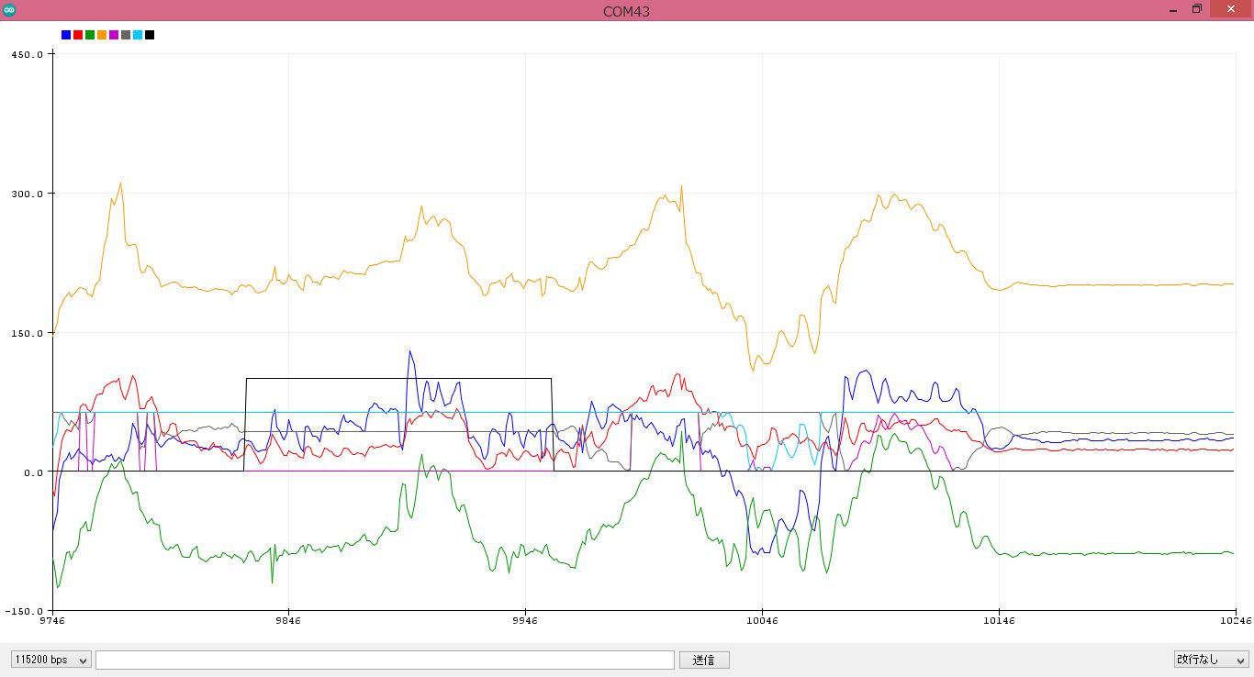
Task: Select the magenta legend color square
Action: (114, 35)
